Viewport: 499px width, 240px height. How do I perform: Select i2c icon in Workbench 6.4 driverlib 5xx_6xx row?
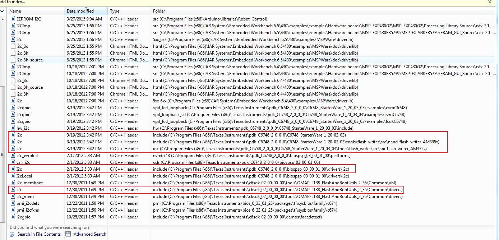(13, 101)
